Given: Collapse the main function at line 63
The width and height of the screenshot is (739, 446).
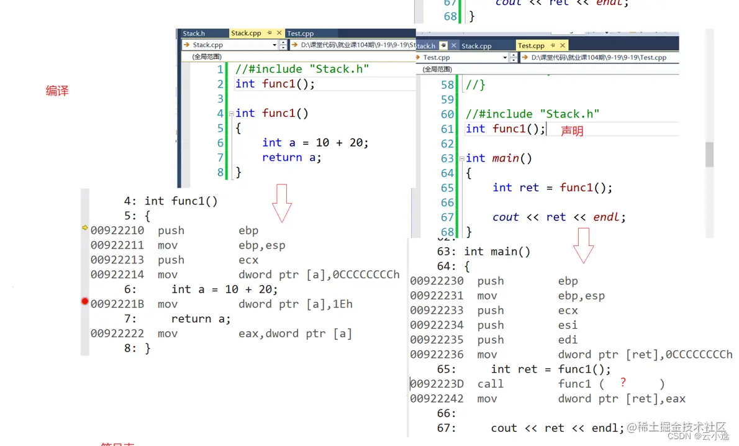Looking at the screenshot, I should [x=462, y=159].
